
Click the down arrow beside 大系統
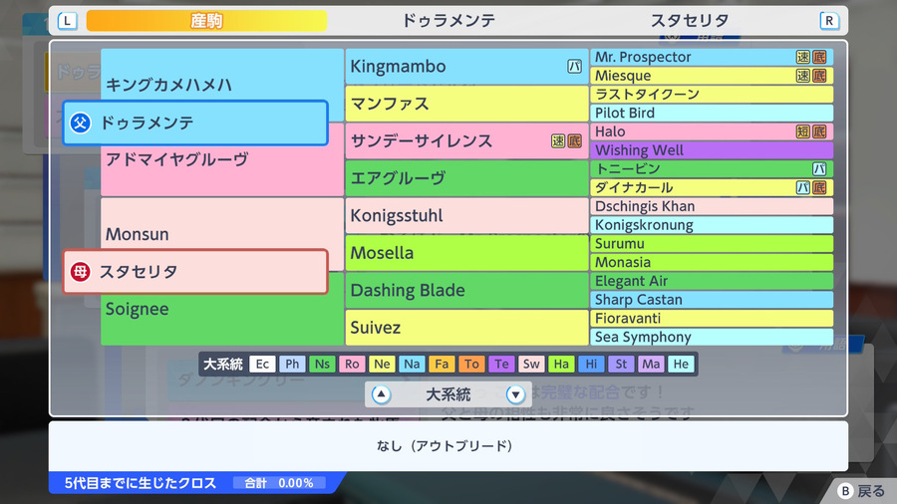pos(515,394)
